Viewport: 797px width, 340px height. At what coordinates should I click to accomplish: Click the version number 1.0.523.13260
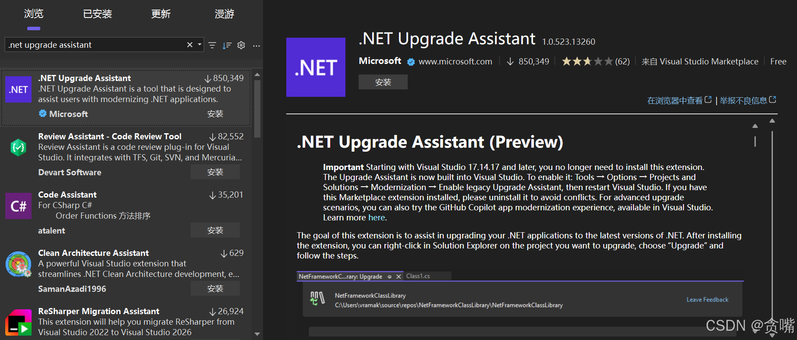tap(569, 42)
